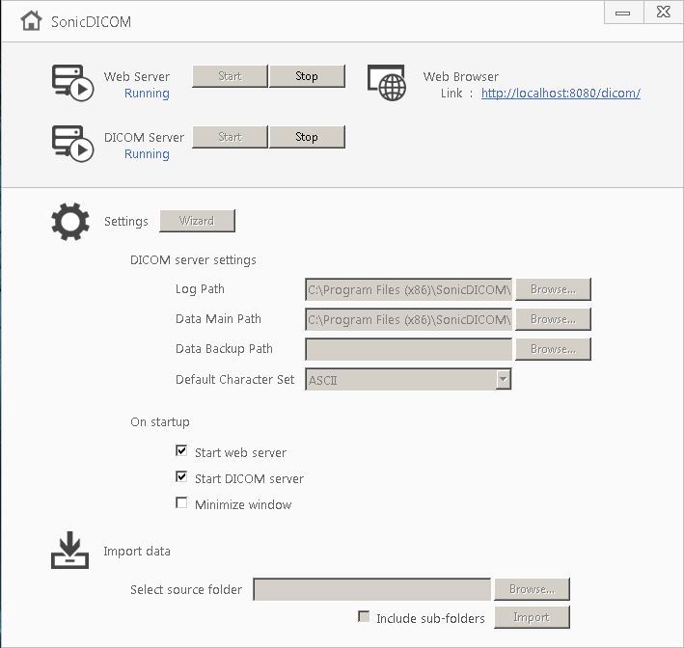The height and width of the screenshot is (648, 684).
Task: Click the DICOM Server Start button
Action: (230, 137)
